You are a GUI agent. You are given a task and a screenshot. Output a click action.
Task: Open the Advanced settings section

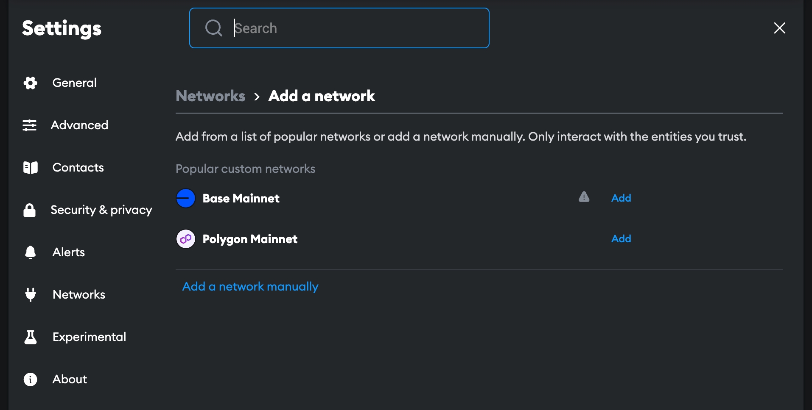point(79,125)
